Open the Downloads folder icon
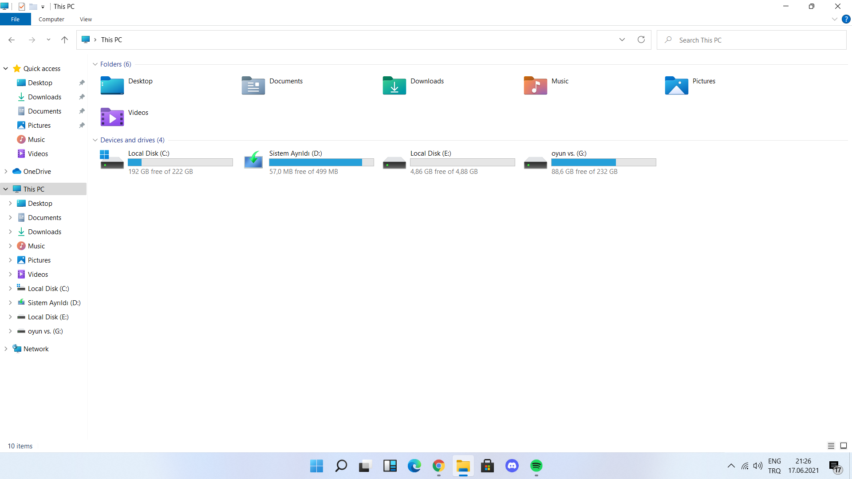 (x=394, y=85)
